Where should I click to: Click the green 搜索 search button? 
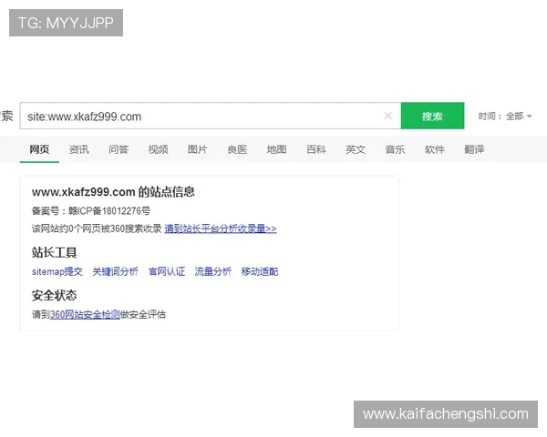click(432, 116)
